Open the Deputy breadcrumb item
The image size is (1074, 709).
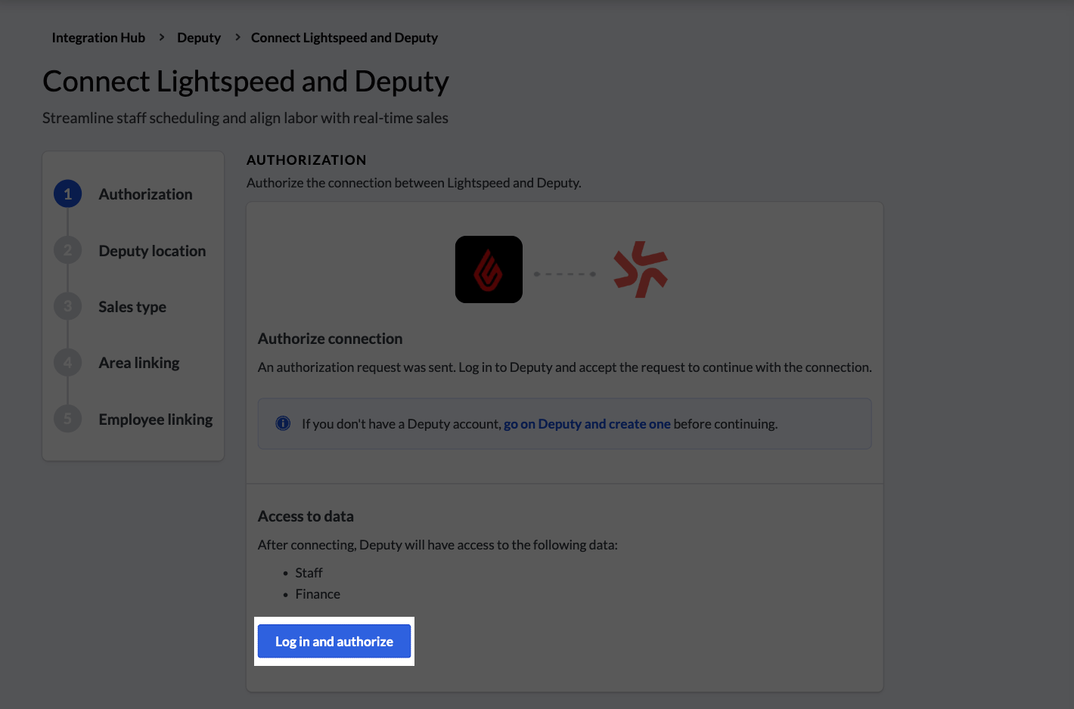point(199,37)
